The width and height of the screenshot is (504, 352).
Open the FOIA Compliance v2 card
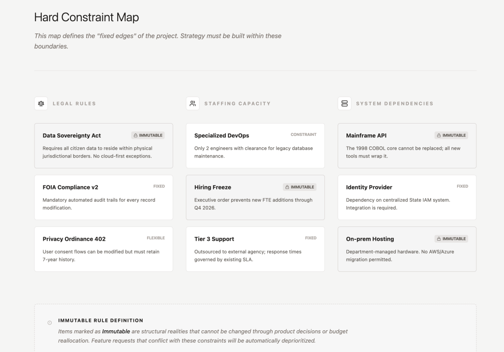click(103, 197)
